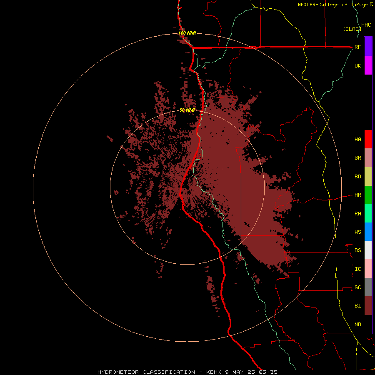The height and width of the screenshot is (375, 375).
Task: Click the 50 NMI range ring label
Action: click(x=187, y=110)
